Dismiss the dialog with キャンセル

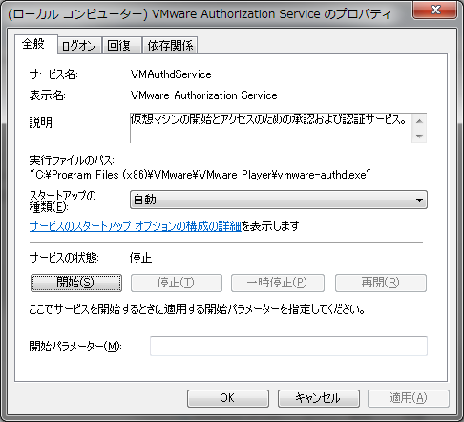point(319,398)
